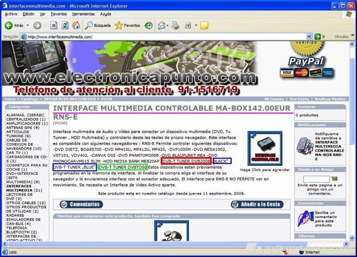Image resolution: width=357 pixels, height=257 pixels.
Task: Open the LECTORES DE DVD category
Action: [19, 196]
